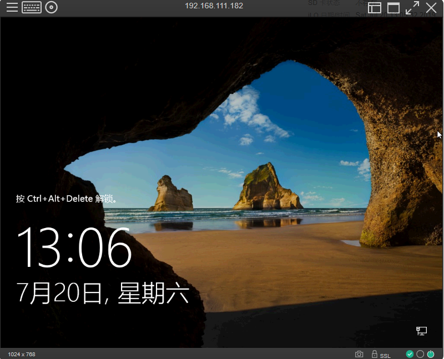Switch console to docked window layout
444x359 pixels.
pos(375,8)
